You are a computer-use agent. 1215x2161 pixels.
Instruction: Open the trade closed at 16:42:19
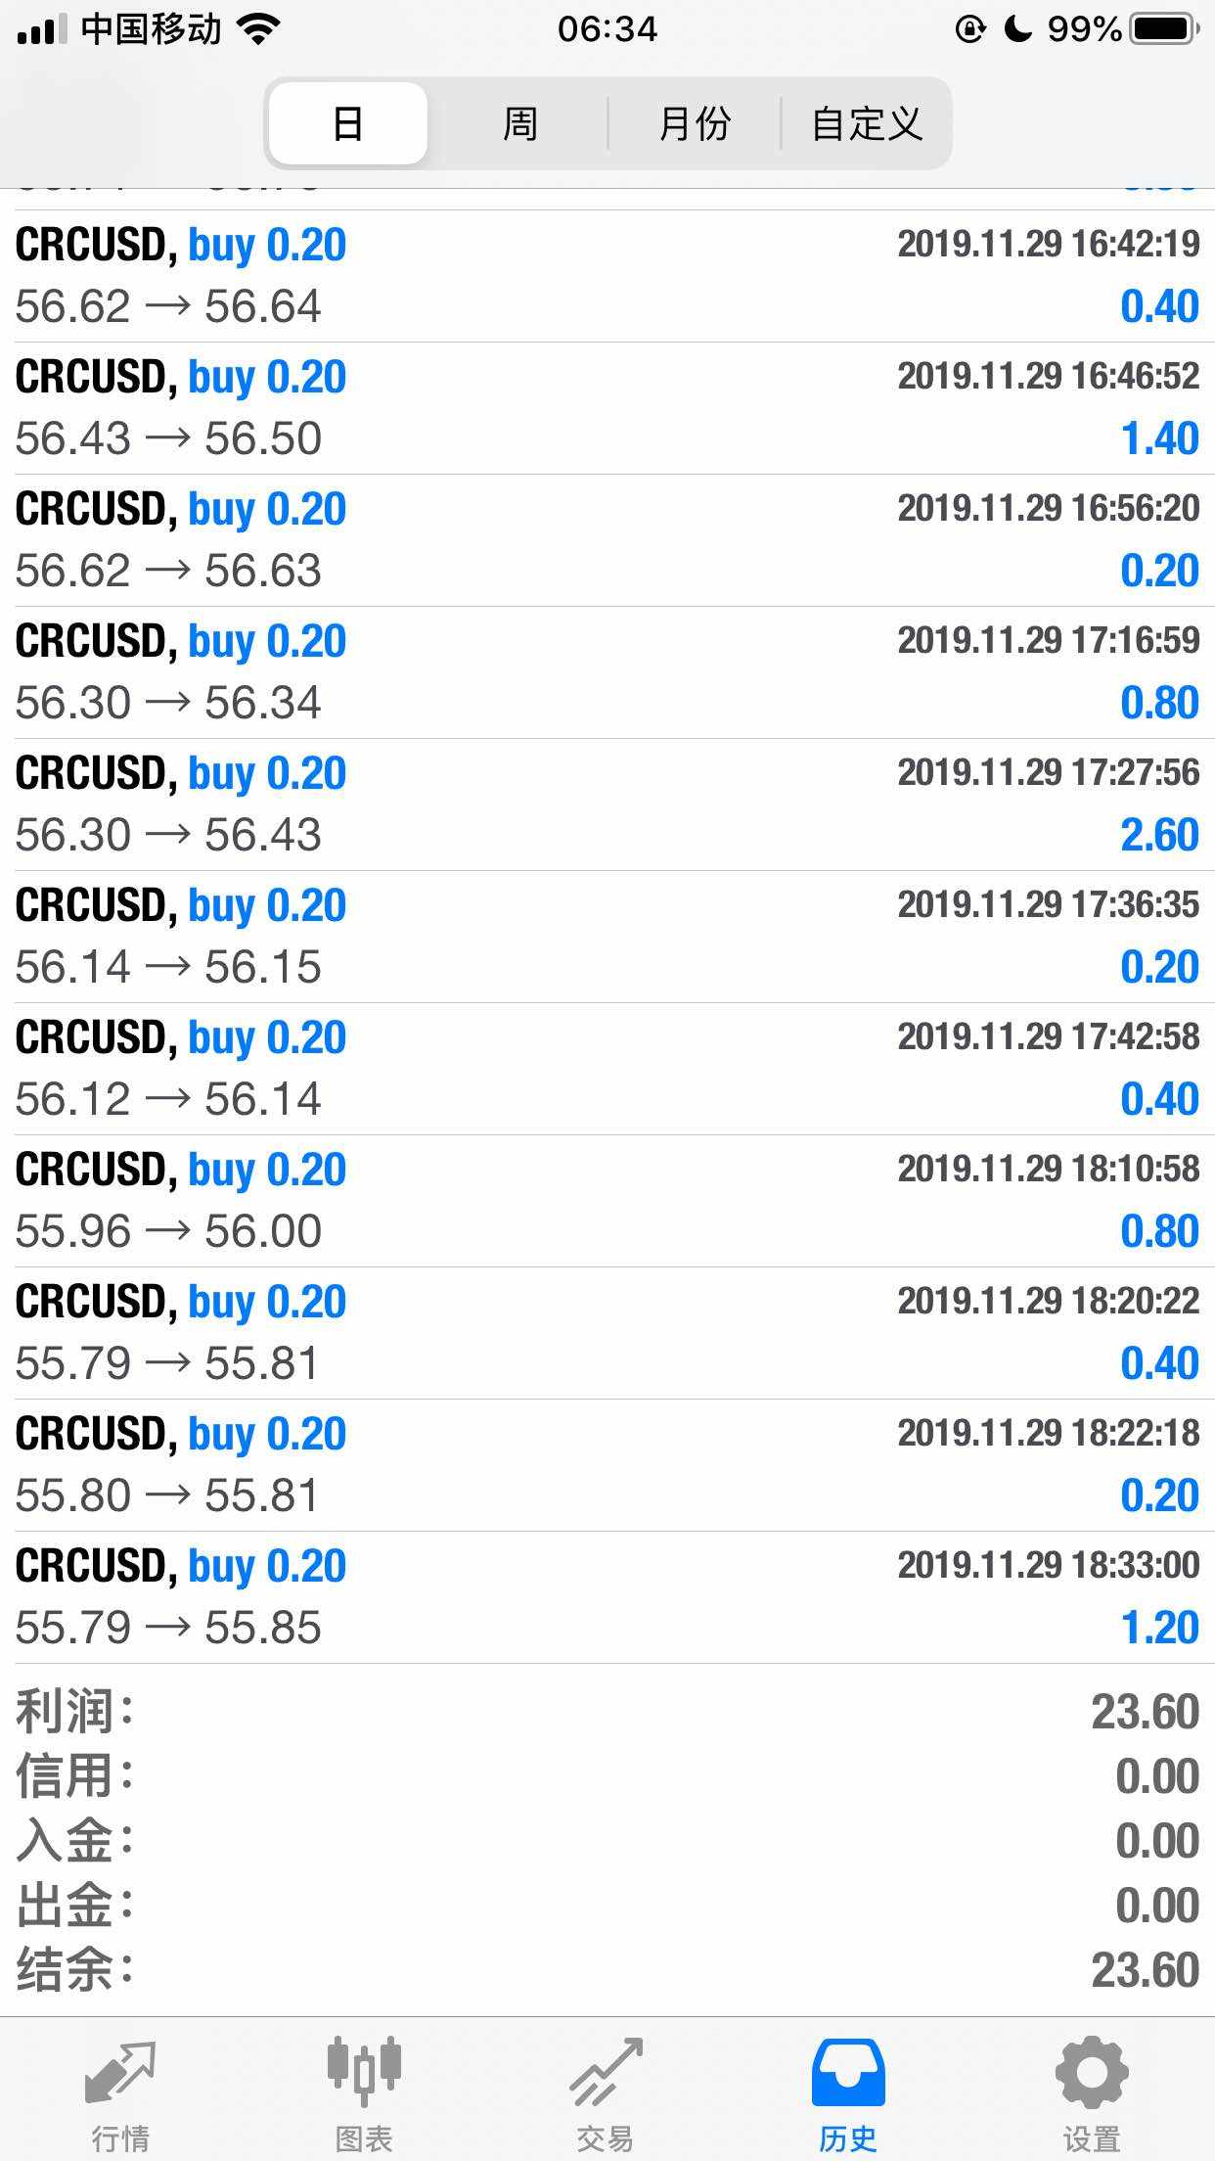point(607,276)
